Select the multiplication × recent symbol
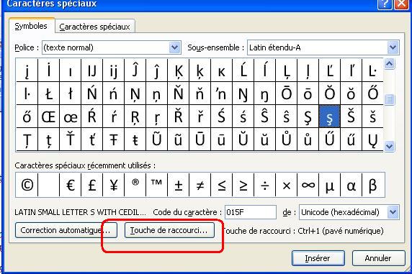The height and width of the screenshot is (274, 412). (x=286, y=185)
